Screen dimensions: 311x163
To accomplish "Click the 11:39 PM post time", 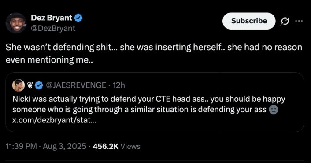I will [x=21, y=146].
